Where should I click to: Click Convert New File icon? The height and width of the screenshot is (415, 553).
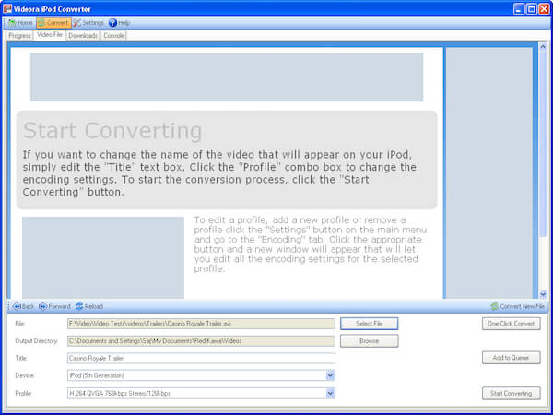(x=494, y=306)
